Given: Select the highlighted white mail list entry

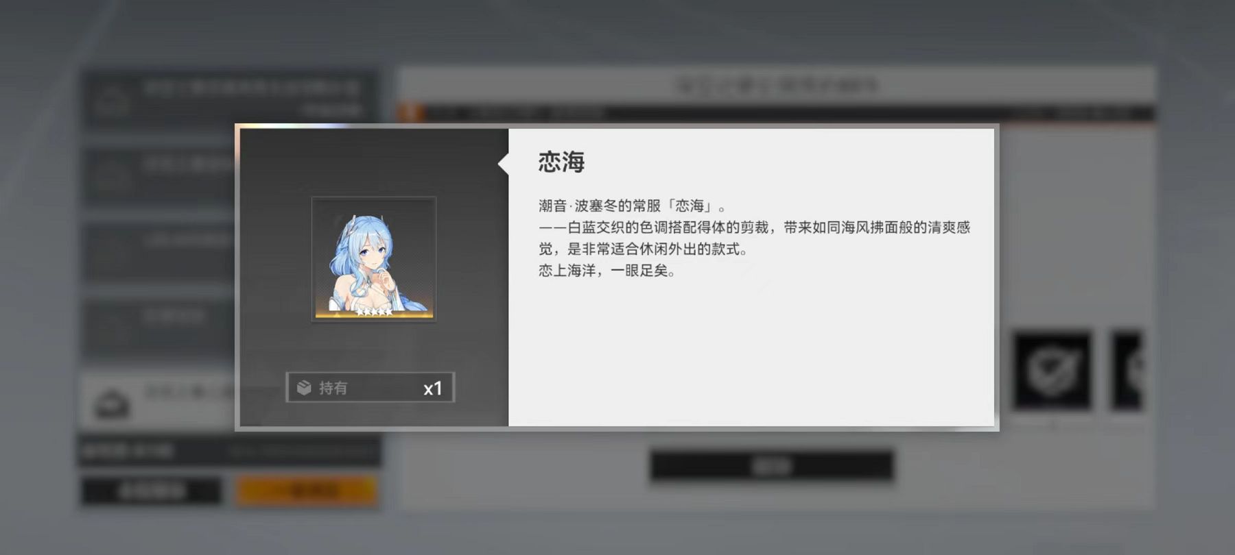Looking at the screenshot, I should click(x=159, y=402).
